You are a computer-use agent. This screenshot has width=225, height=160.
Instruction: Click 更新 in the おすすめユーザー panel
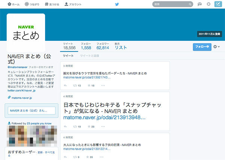tap(40, 153)
